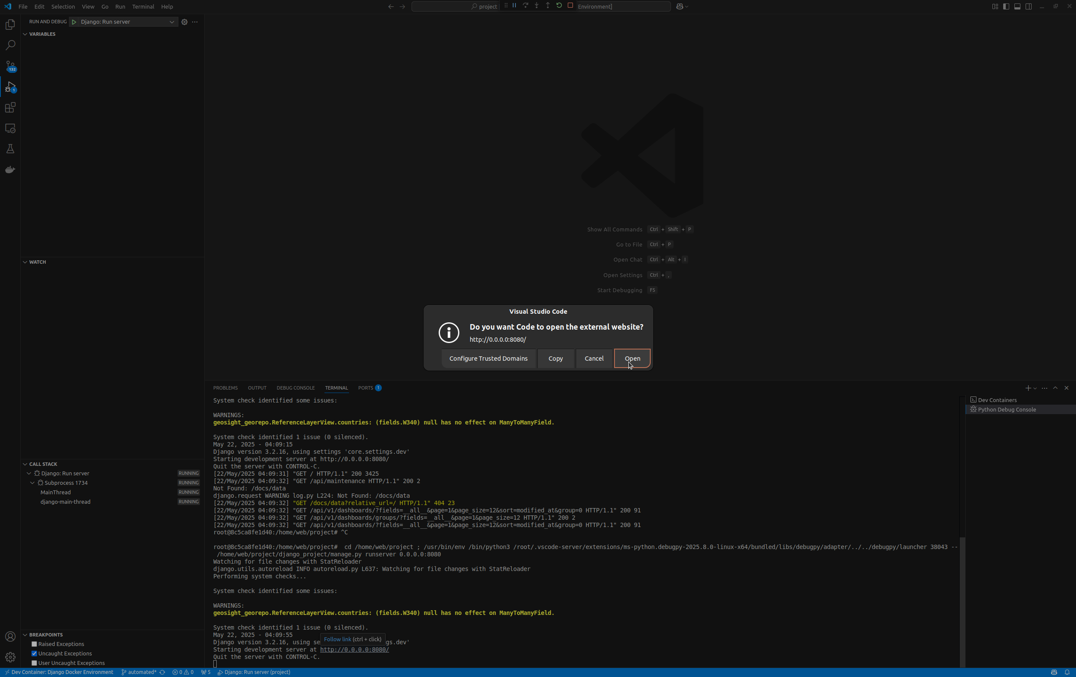Collapse the BREAKPOINTS section
Viewport: 1076px width, 677px height.
click(25, 634)
